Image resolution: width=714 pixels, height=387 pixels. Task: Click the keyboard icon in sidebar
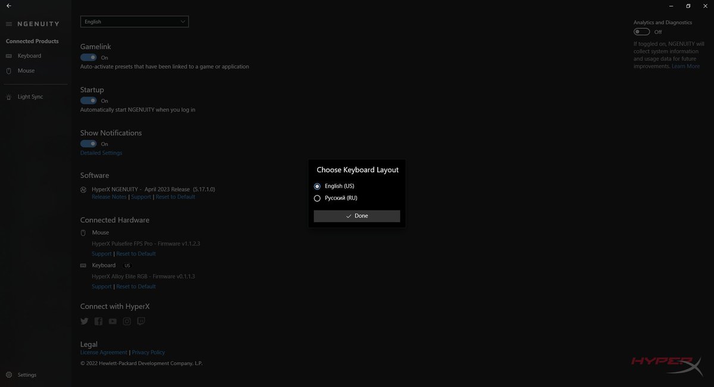[9, 56]
